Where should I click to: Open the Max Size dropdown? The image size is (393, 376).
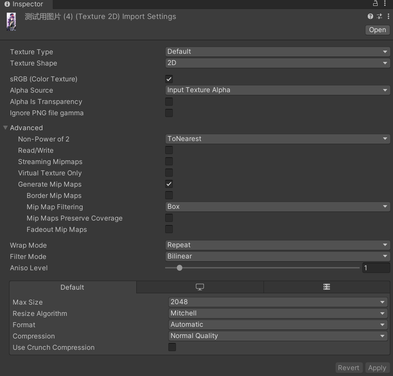click(278, 302)
